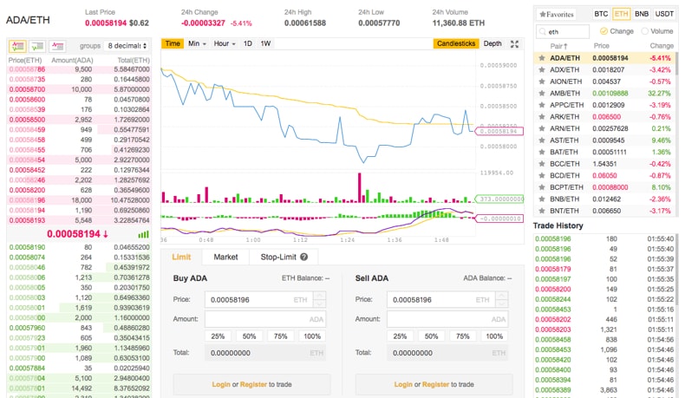Viewport: 685px width, 398px height.
Task: Click the Buy ADA Amount input field
Action: pos(265,319)
